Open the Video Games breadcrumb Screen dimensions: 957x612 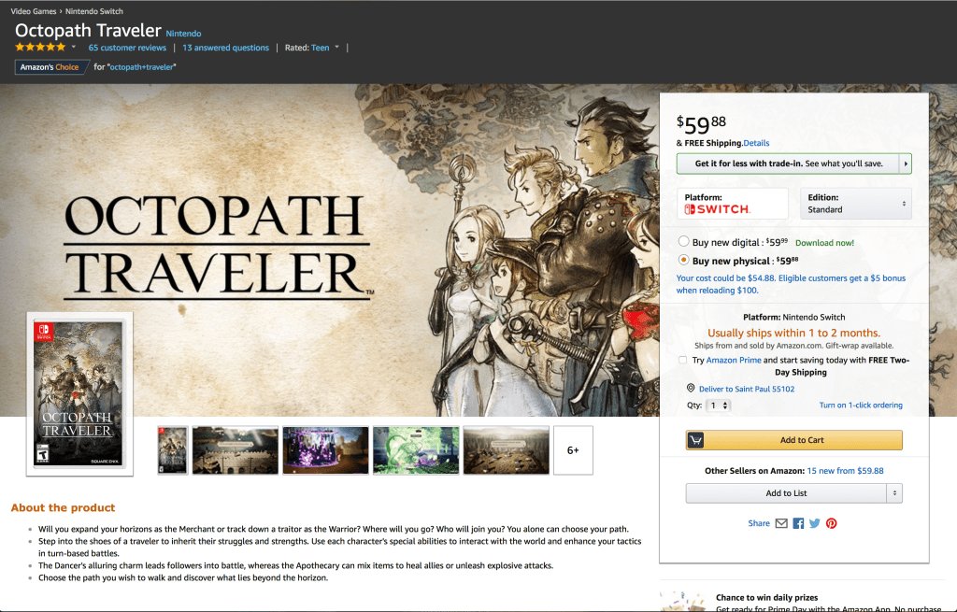[33, 11]
